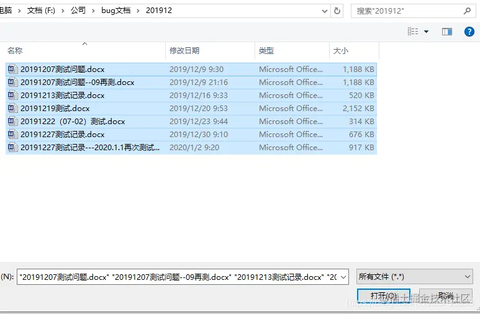
Task: Click the date 2020/1/2 9:20
Action: pos(194,148)
